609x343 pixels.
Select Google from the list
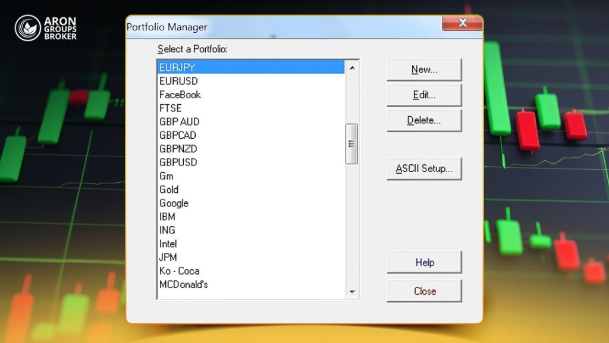[251, 204]
